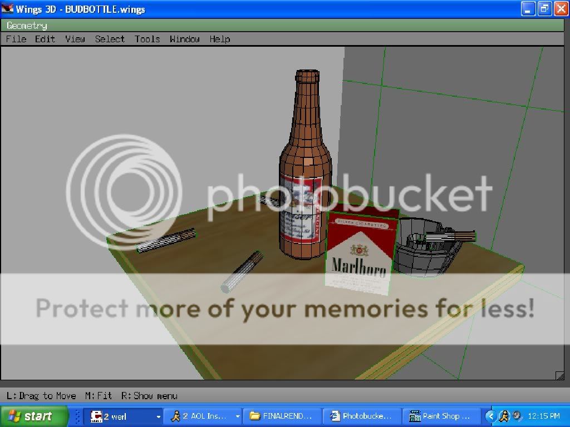Expand the werl taskbar group dropdown
This screenshot has width=570, height=427.
pos(158,416)
